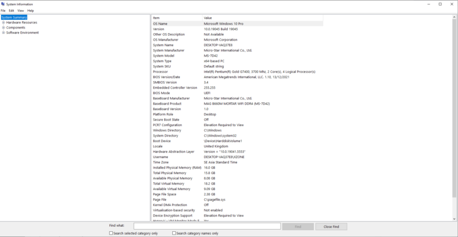
Task: Select the Locale row
Action: click(237, 146)
